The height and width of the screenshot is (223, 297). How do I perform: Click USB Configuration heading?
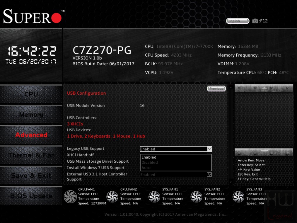pos(86,93)
